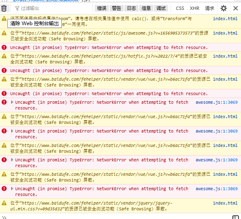
Task: Open index.html link for hotfix.js blocked warning
Action: (x=225, y=56)
